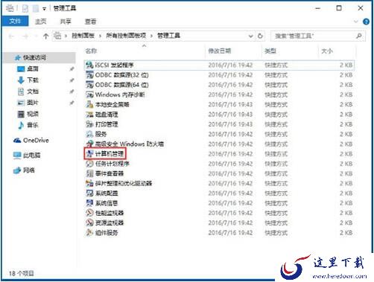Click the refresh icon beside address bar
This screenshot has width=374, height=282.
click(x=260, y=36)
